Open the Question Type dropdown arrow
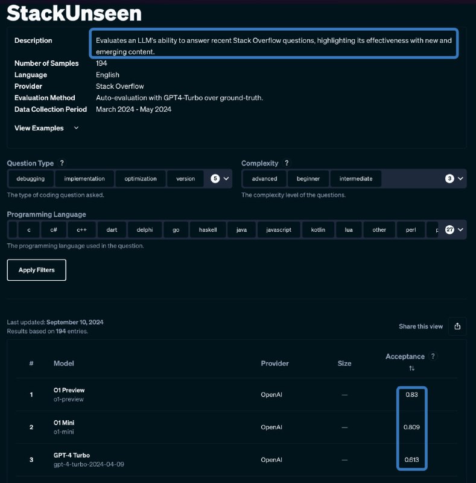This screenshot has height=483, width=476. pyautogui.click(x=226, y=179)
